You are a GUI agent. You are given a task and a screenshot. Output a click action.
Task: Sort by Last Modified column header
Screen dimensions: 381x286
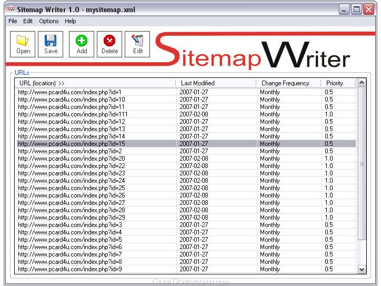pyautogui.click(x=216, y=83)
